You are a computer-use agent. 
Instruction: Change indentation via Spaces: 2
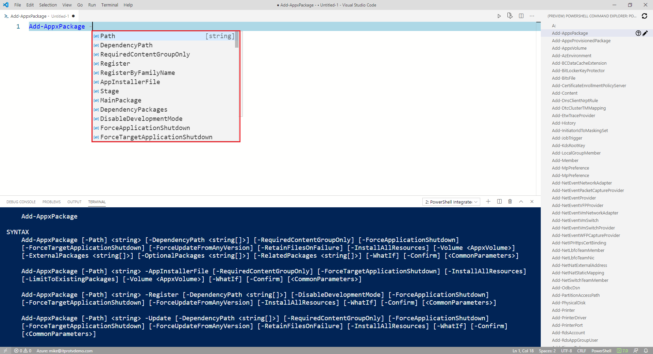point(547,351)
